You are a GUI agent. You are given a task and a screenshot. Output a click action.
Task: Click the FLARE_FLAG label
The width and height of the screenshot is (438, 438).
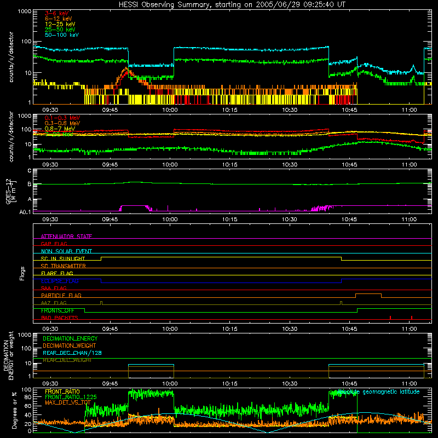[57, 273]
